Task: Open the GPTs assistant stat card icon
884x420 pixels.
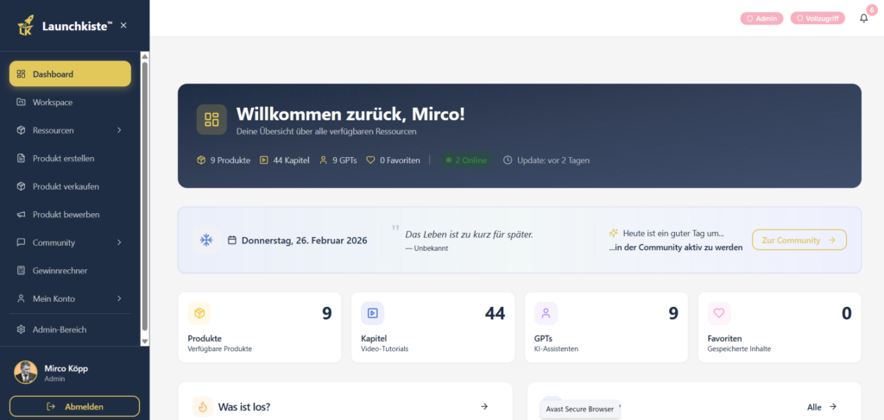Action: pyautogui.click(x=546, y=314)
